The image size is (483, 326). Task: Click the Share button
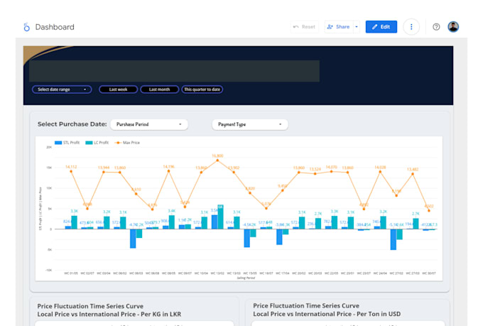click(x=339, y=27)
